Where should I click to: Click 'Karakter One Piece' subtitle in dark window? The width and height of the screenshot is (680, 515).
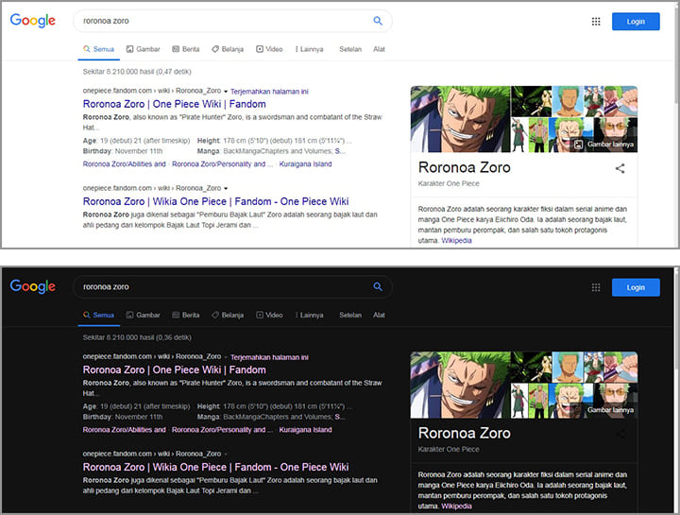coord(449,450)
